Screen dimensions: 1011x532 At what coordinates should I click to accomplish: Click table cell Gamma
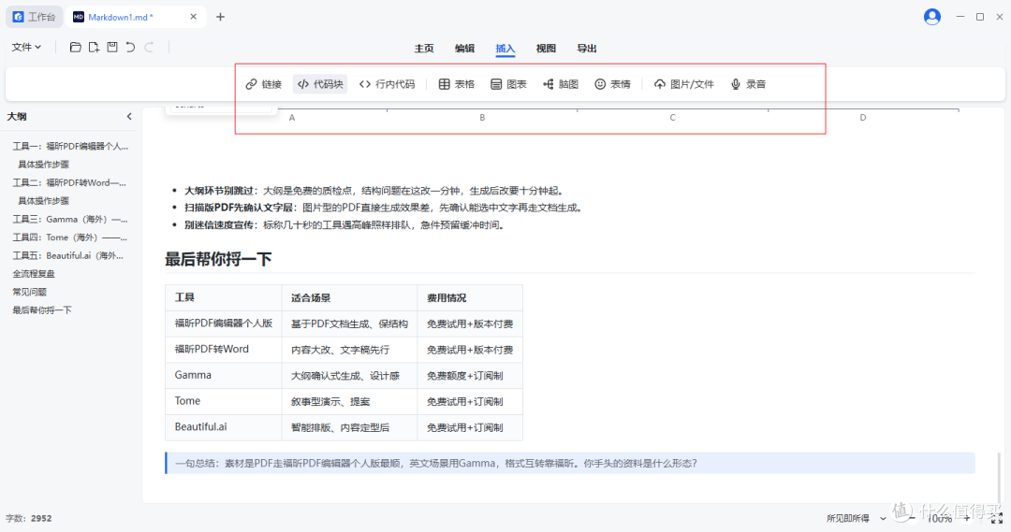[x=223, y=375]
